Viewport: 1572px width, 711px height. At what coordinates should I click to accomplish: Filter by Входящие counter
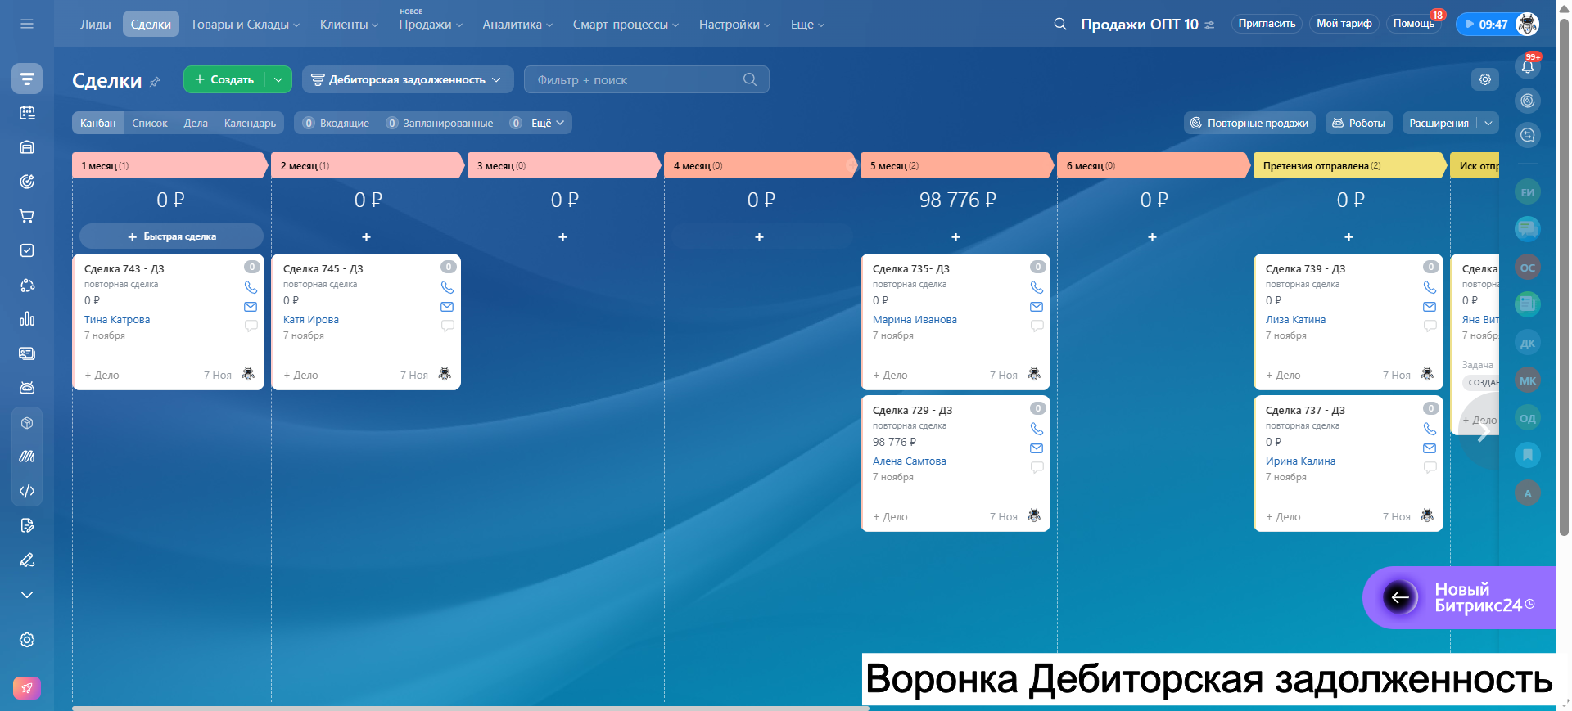point(337,123)
